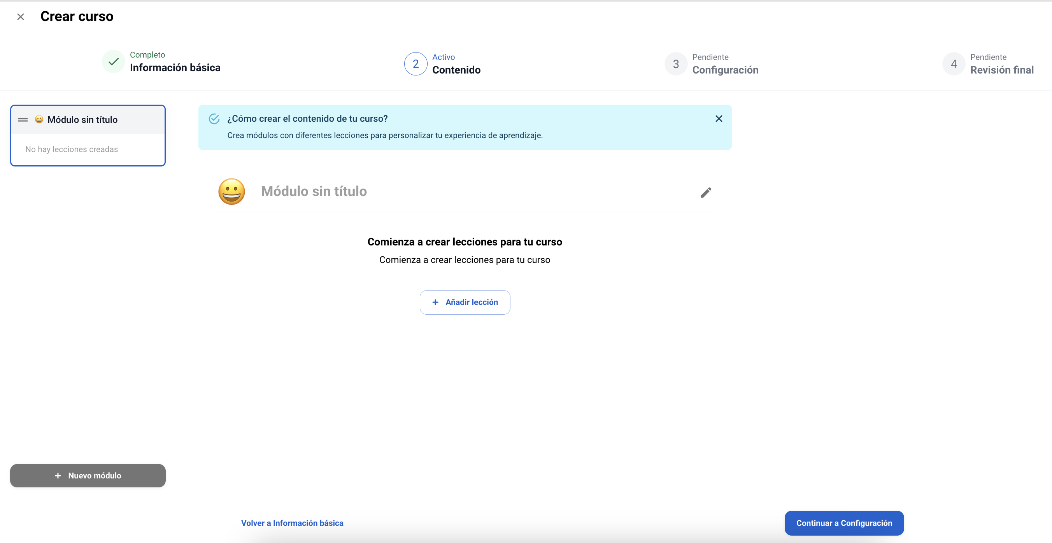Screen dimensions: 1052x543
Task: Click the 'Pendiente' label above Configuración
Action: (710, 57)
